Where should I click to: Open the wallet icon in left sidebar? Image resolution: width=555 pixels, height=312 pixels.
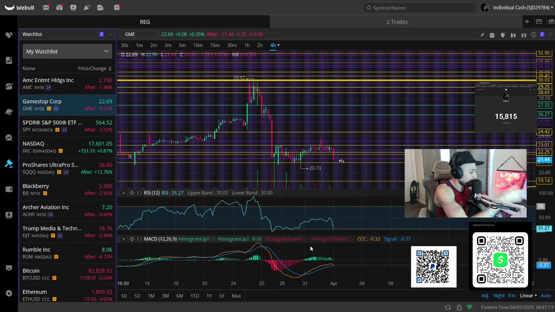9,189
